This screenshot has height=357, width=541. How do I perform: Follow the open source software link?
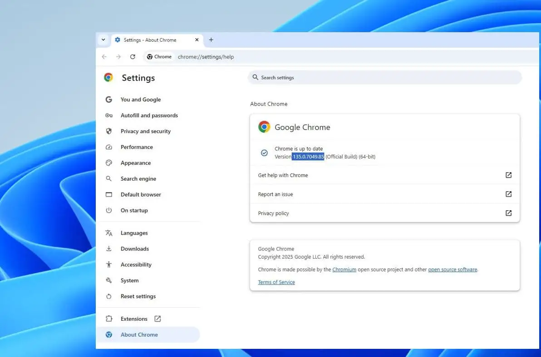[x=452, y=270]
